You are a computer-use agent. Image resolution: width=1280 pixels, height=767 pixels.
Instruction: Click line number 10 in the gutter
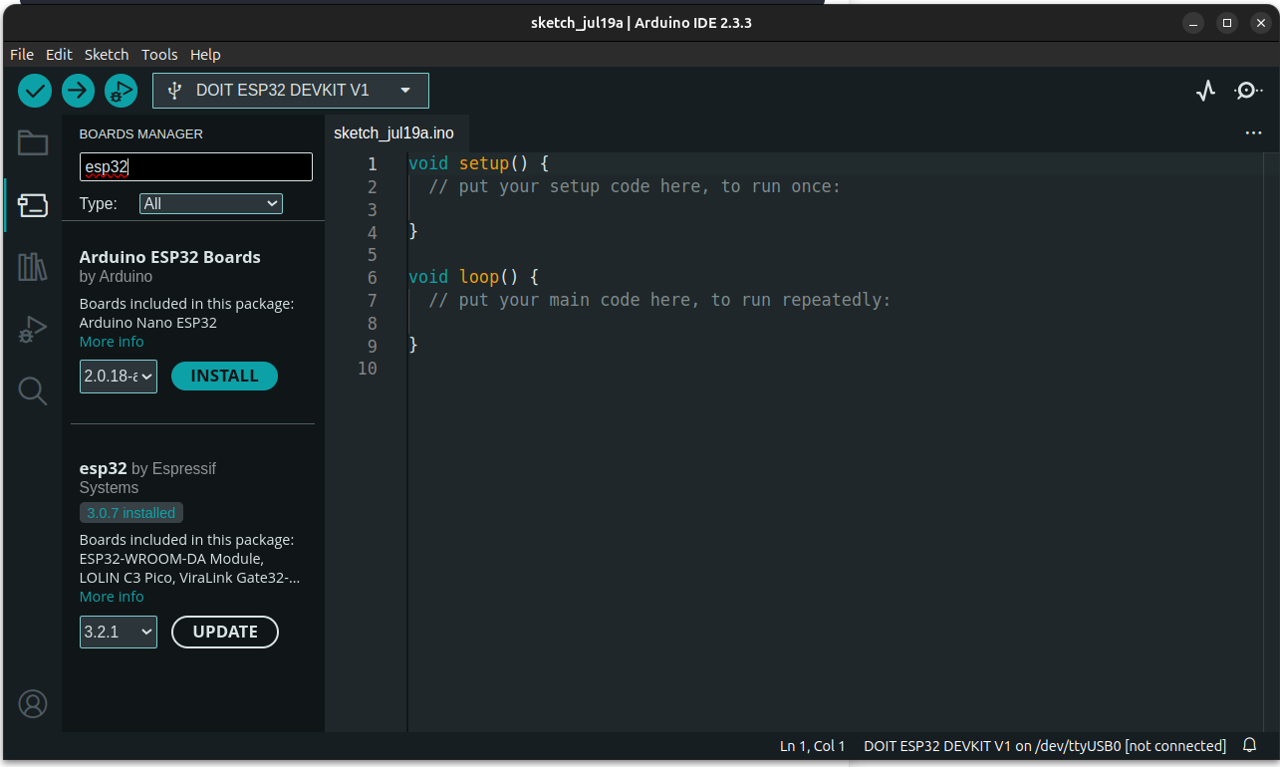pos(367,369)
